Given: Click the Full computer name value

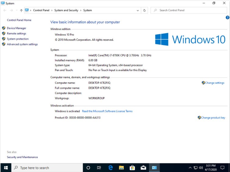Looking at the screenshot, I should (x=99, y=88).
